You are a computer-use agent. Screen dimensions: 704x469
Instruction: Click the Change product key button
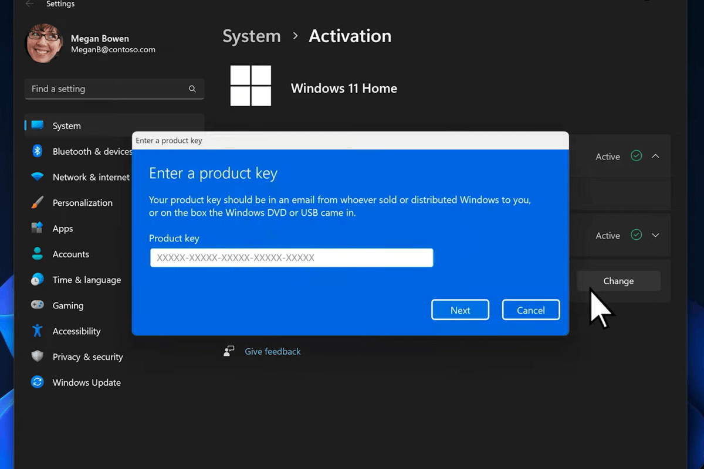[x=618, y=281]
